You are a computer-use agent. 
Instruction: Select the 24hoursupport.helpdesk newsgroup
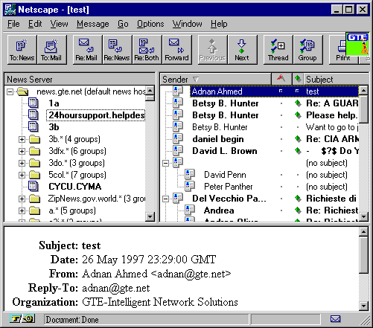[x=96, y=115]
